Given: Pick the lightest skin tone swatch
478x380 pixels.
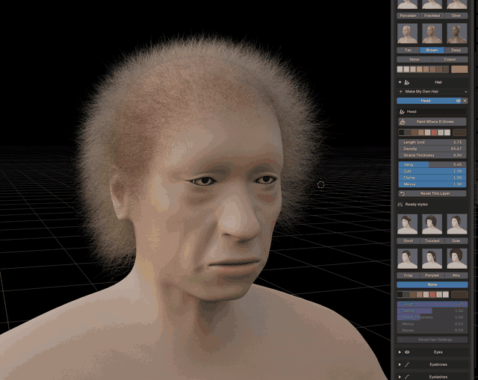Looking at the screenshot, I should click(400, 69).
